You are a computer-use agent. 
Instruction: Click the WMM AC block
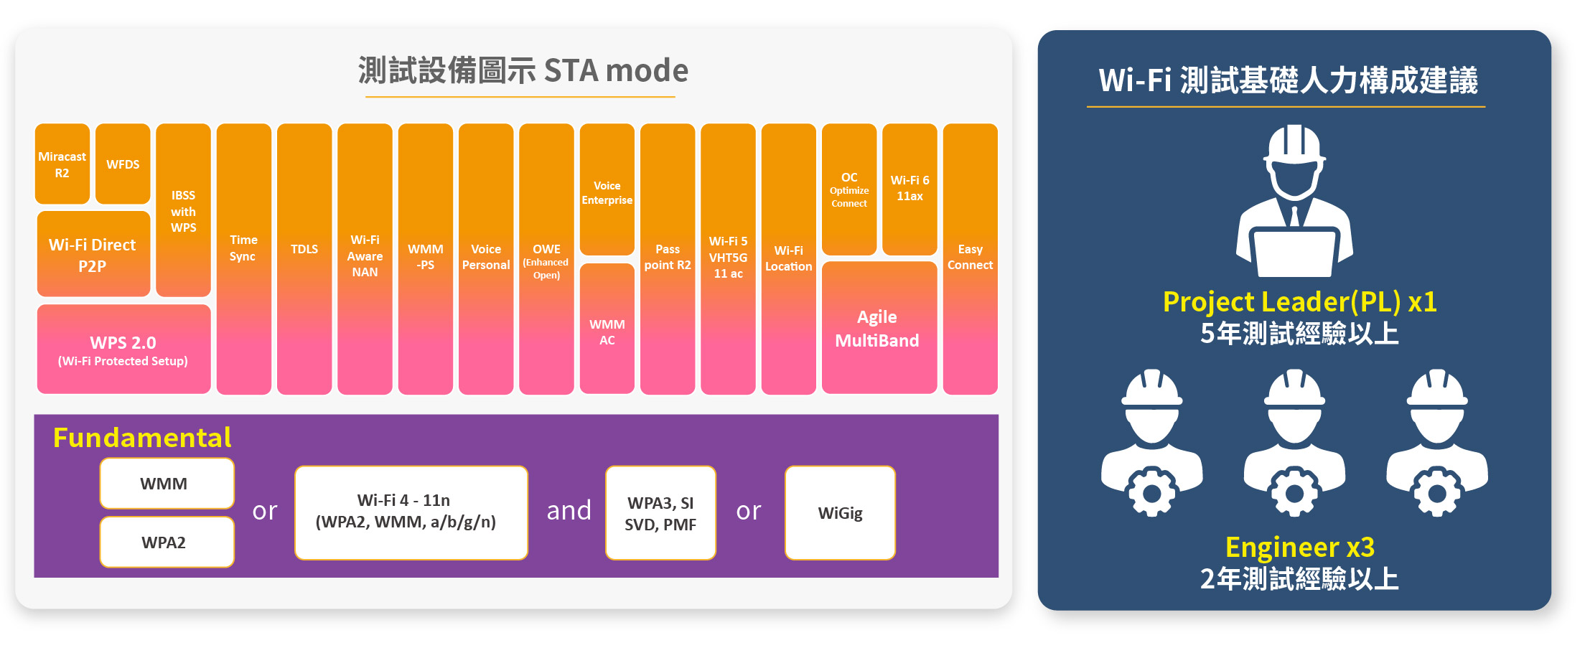click(x=607, y=329)
